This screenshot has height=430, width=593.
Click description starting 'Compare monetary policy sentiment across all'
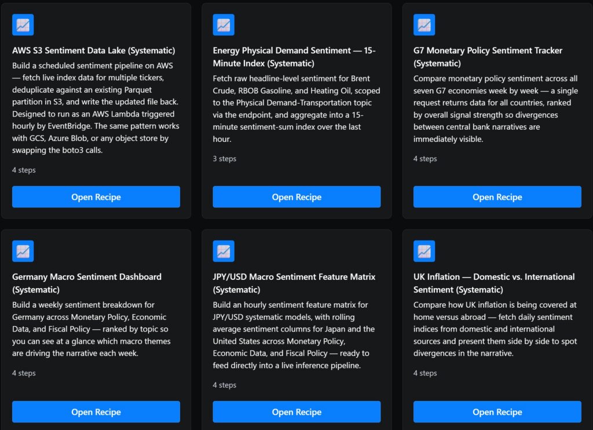point(496,108)
